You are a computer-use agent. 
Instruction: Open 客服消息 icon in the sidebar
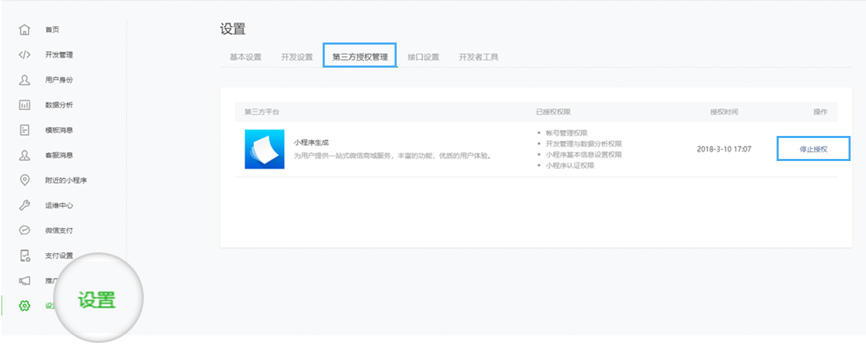24,155
